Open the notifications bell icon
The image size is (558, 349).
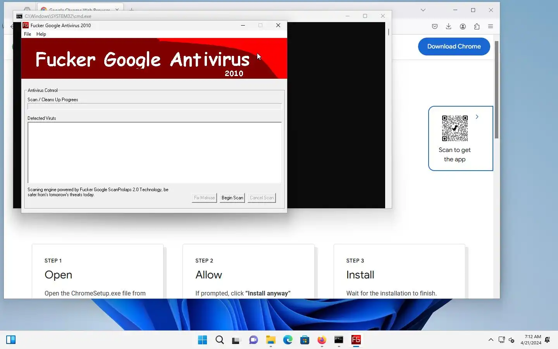click(x=547, y=340)
